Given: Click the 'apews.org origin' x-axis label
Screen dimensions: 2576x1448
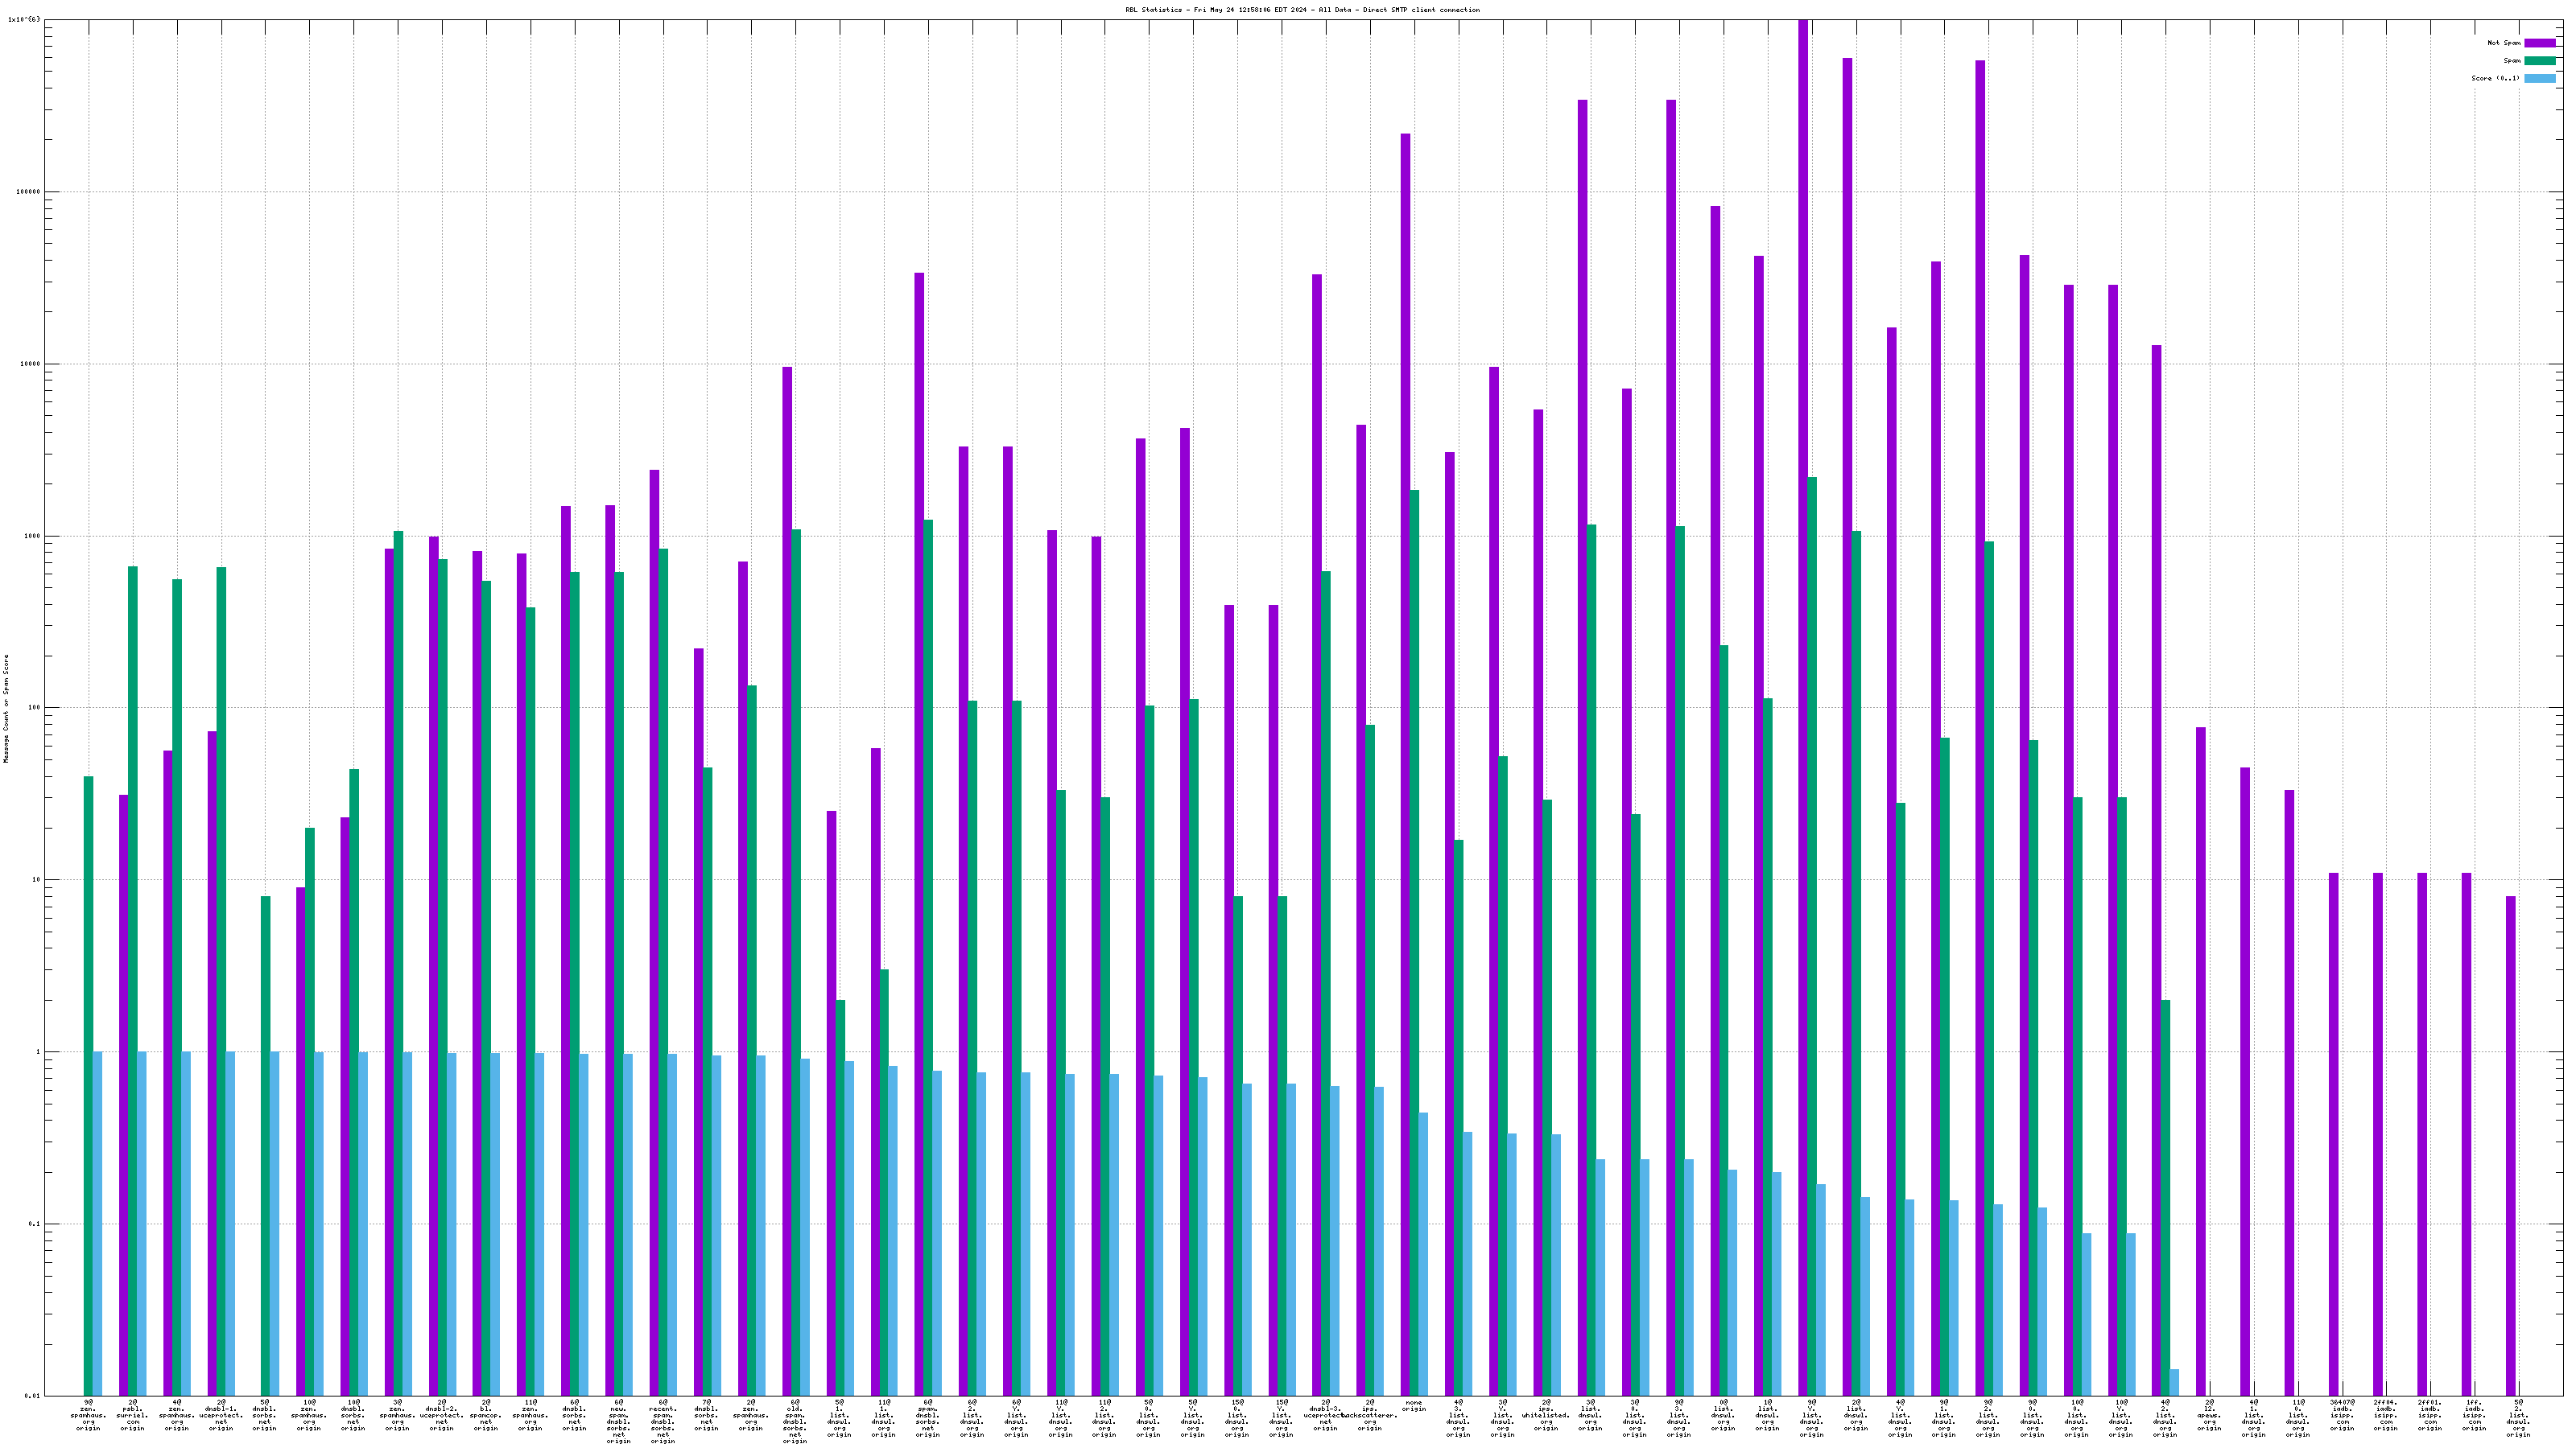Looking at the screenshot, I should pos(2209,1415).
